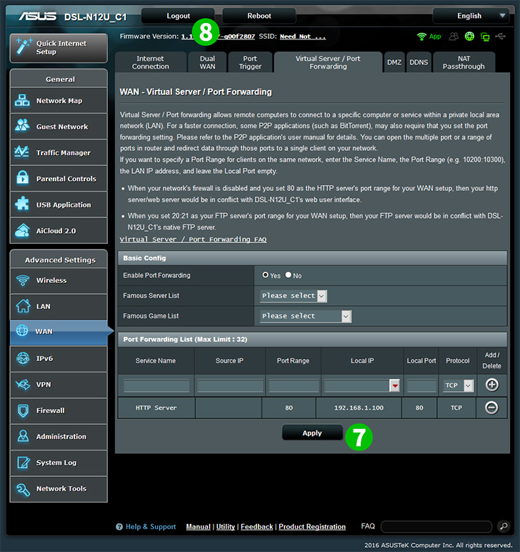Click the AiCloud 2.0 cloud icon

tap(22, 230)
